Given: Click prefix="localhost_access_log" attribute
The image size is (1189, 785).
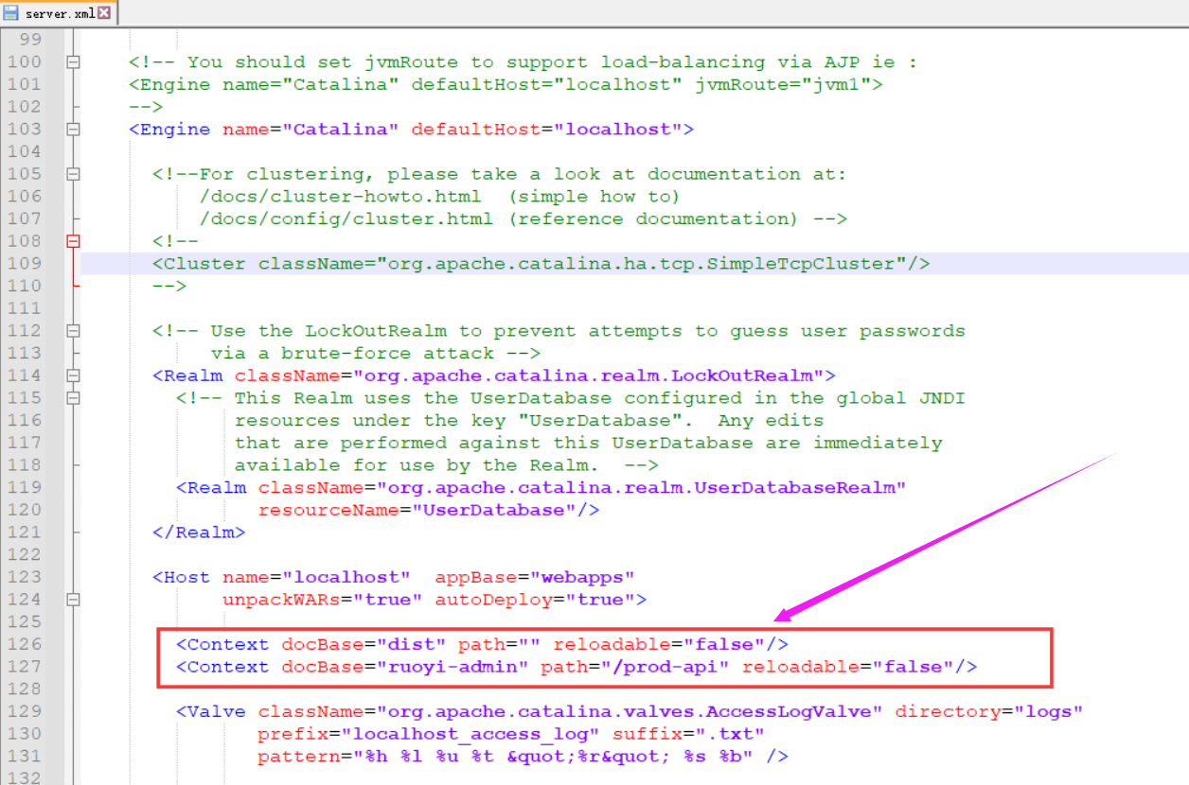Looking at the screenshot, I should pos(429,734).
